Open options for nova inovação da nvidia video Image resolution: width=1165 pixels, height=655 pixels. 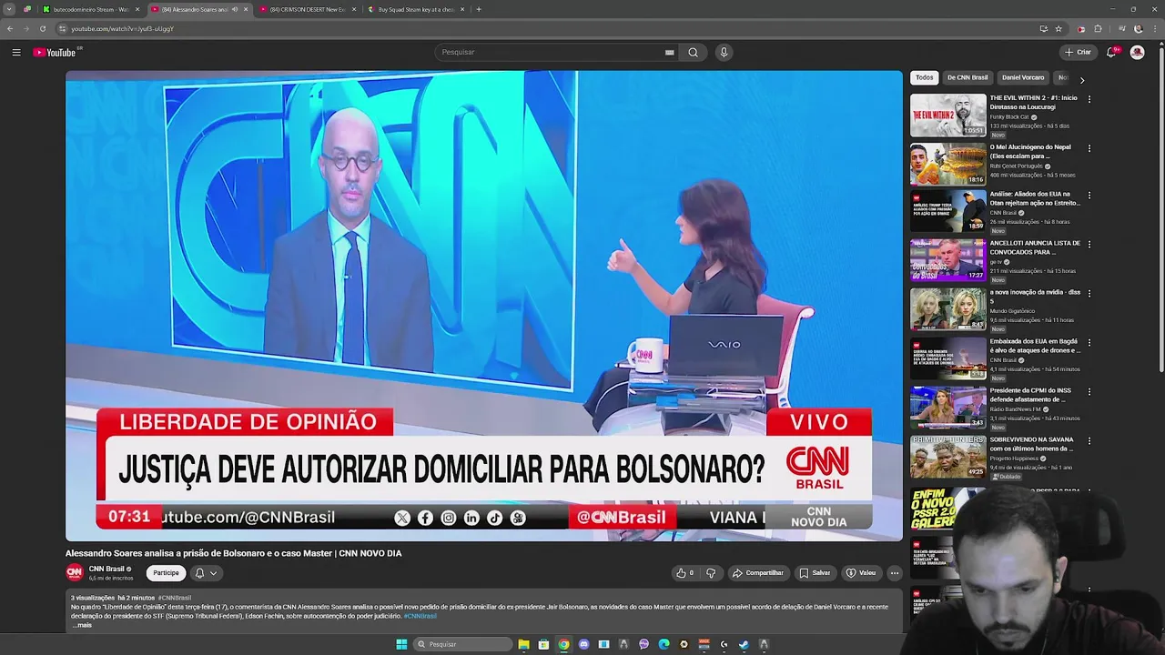(1089, 293)
